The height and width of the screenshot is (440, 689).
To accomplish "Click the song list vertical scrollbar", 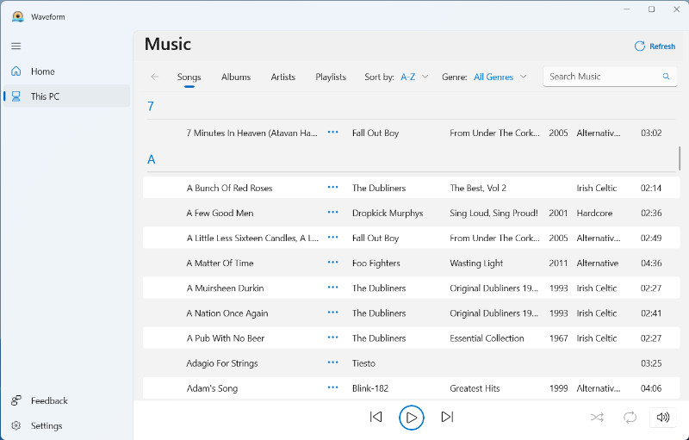I will pyautogui.click(x=680, y=158).
